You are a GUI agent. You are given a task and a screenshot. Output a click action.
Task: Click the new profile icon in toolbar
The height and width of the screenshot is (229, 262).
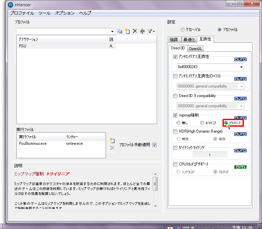click(127, 31)
